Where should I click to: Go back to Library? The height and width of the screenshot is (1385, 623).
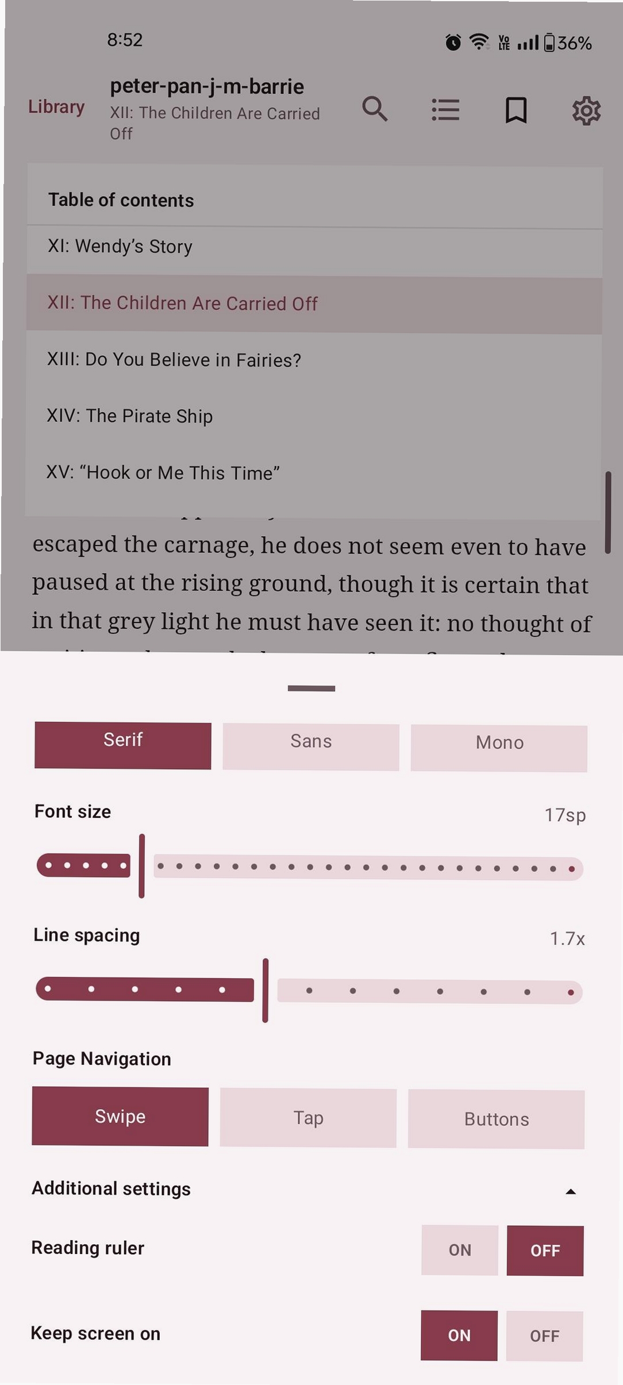56,107
